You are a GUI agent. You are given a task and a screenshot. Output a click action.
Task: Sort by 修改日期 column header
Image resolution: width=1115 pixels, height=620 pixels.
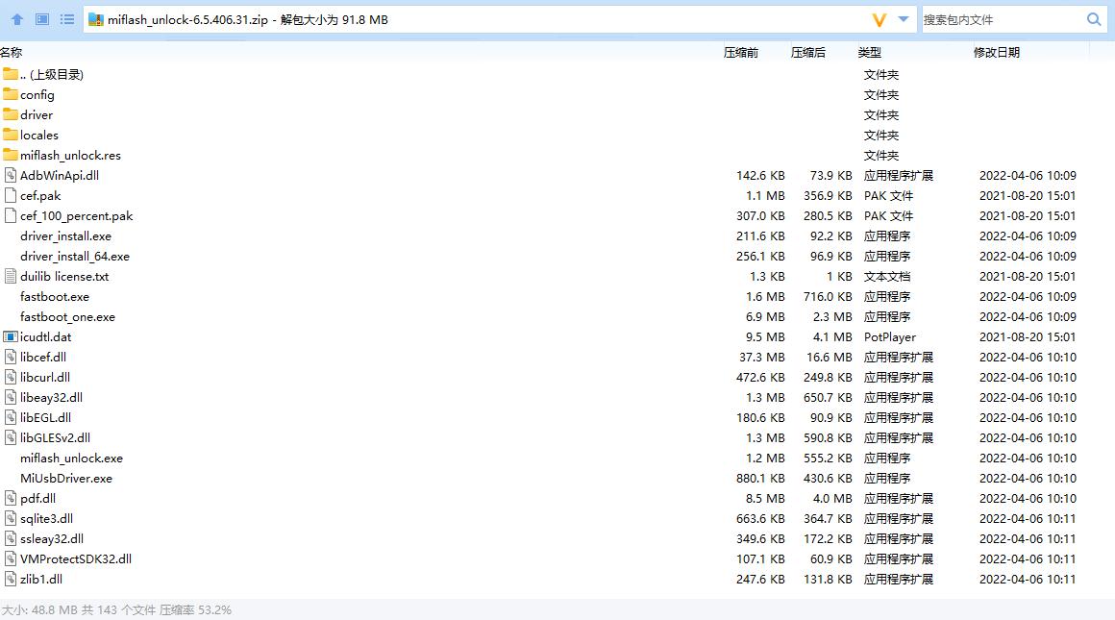click(x=996, y=52)
